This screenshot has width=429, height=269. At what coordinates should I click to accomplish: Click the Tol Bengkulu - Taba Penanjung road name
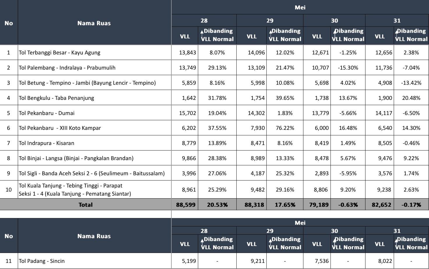point(57,98)
